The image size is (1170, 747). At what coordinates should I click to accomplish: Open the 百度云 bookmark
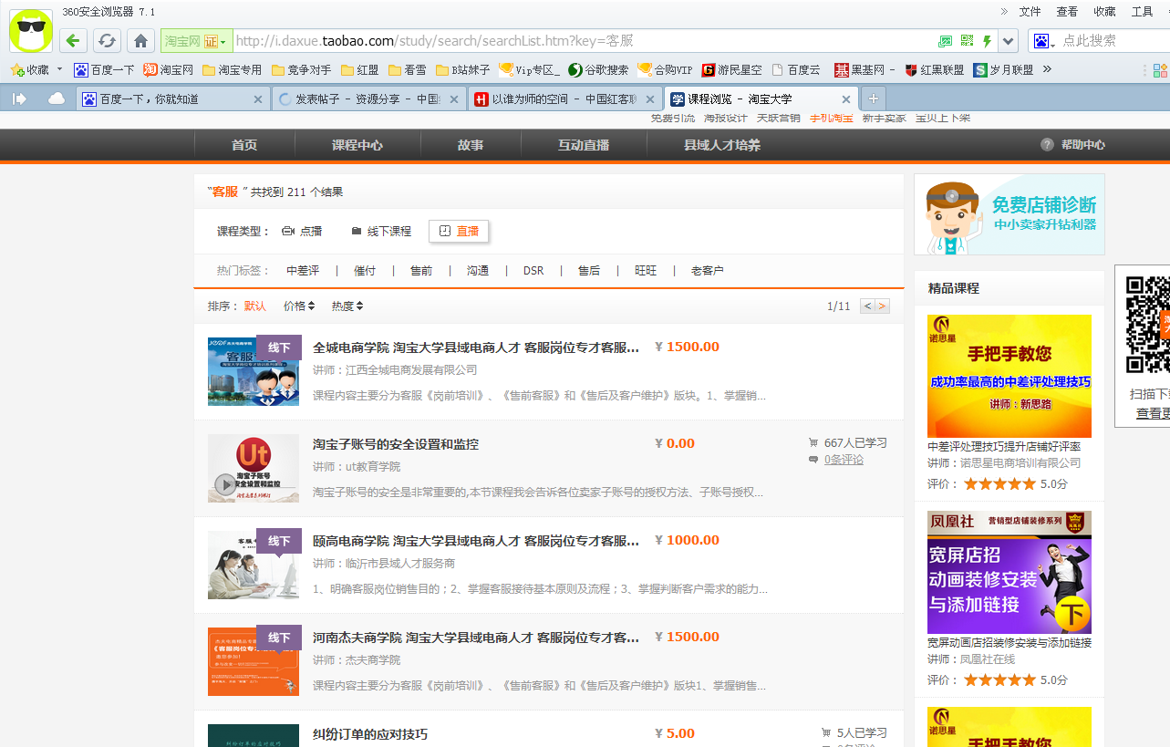[x=796, y=69]
